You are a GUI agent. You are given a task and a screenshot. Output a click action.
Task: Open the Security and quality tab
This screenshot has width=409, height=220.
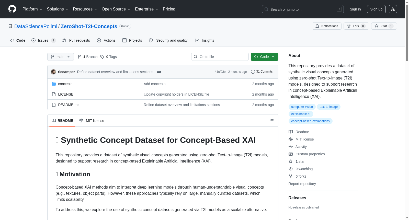(168, 40)
